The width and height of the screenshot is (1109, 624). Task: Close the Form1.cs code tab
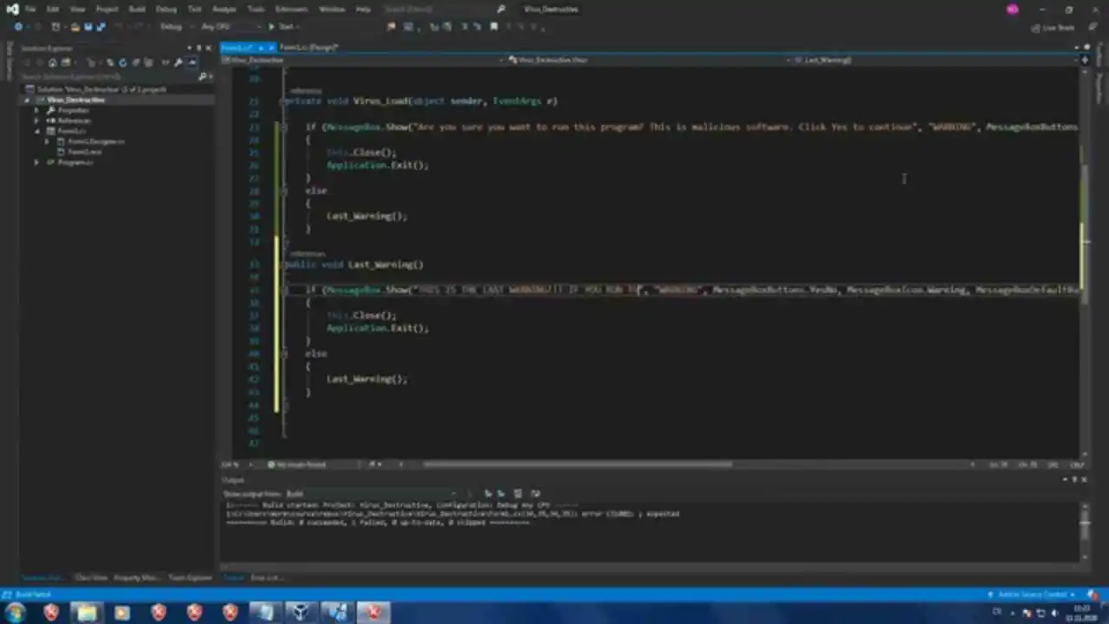click(x=270, y=47)
